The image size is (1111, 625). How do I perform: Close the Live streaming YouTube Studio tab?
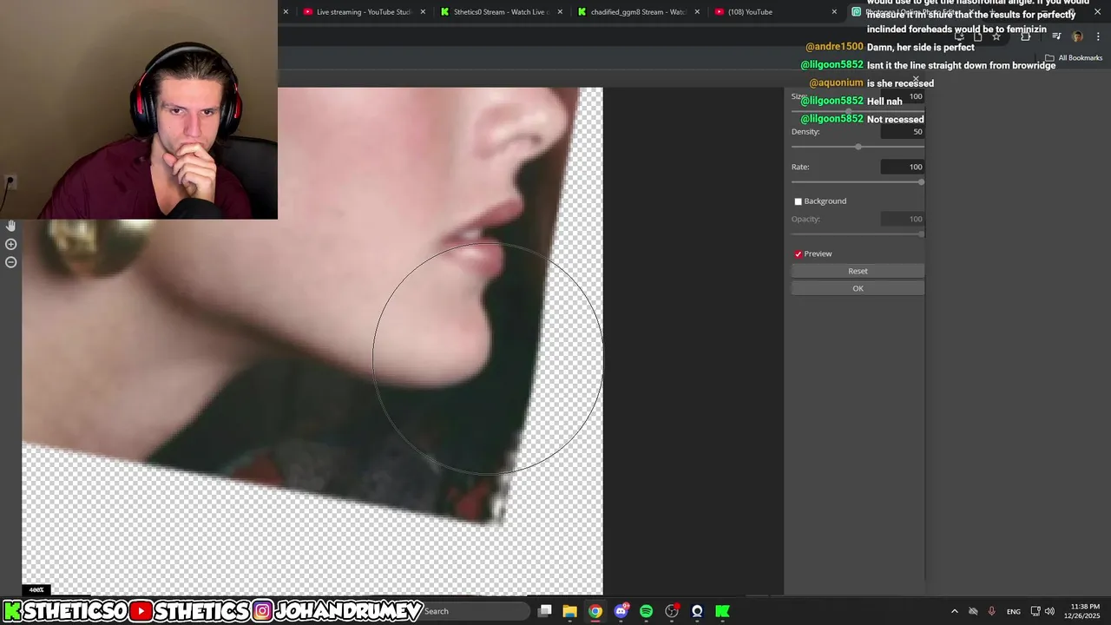[x=423, y=12]
